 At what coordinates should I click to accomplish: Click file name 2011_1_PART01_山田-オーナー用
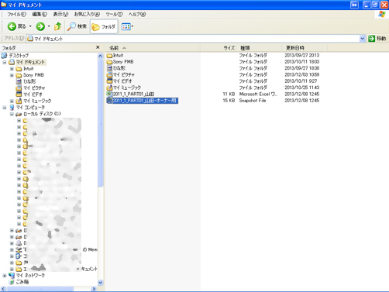click(145, 101)
